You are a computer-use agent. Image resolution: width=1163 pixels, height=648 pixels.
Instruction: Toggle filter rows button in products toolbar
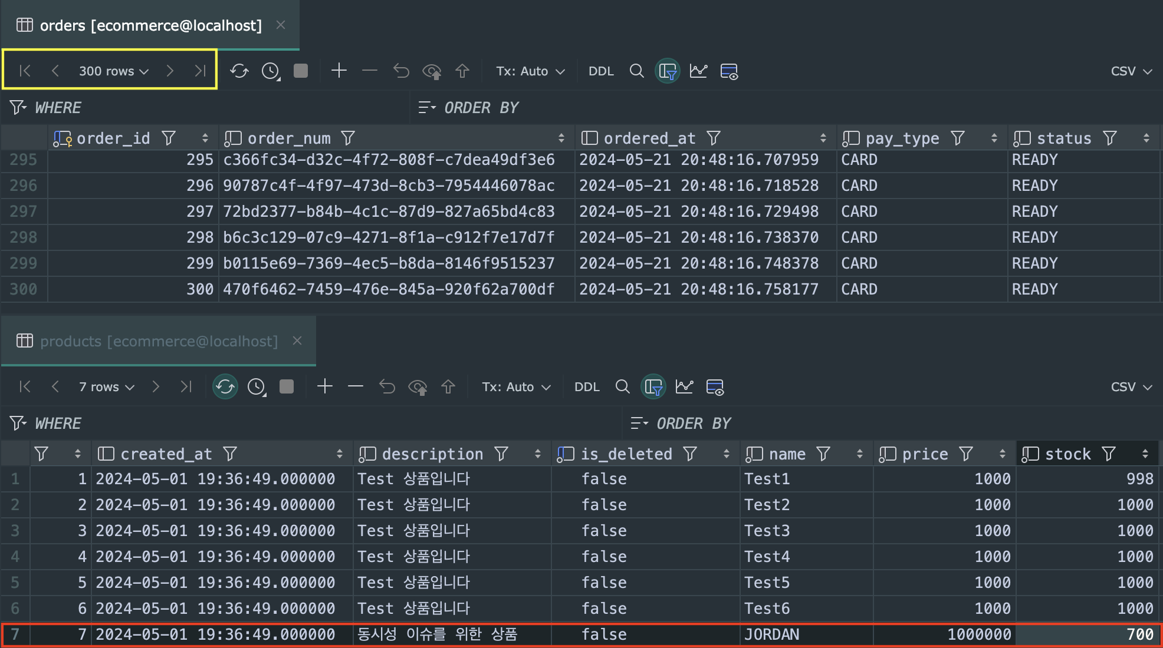pos(653,387)
